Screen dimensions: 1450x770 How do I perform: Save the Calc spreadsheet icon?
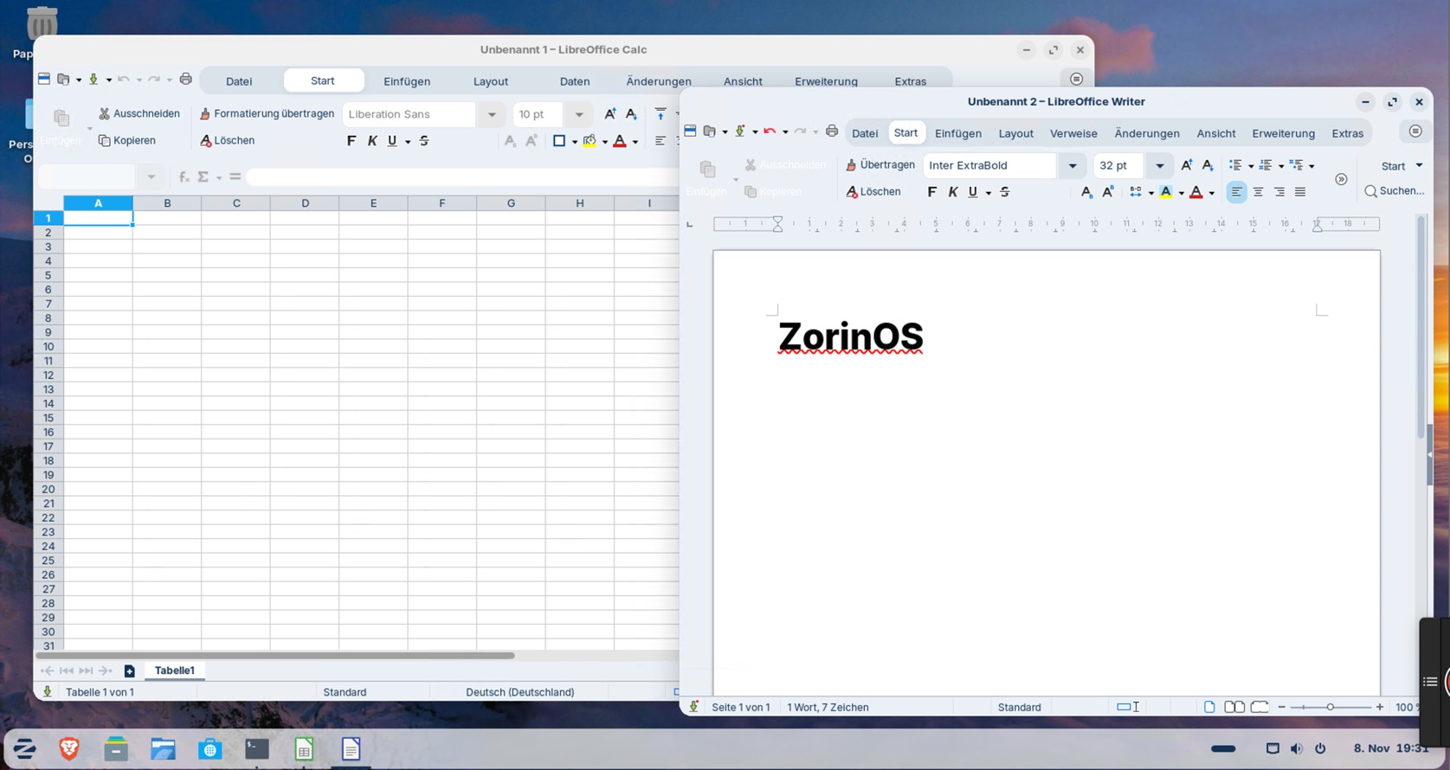[x=93, y=80]
